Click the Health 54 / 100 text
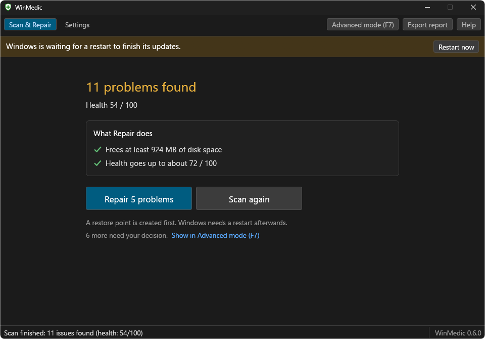This screenshot has height=339, width=485. 112,105
